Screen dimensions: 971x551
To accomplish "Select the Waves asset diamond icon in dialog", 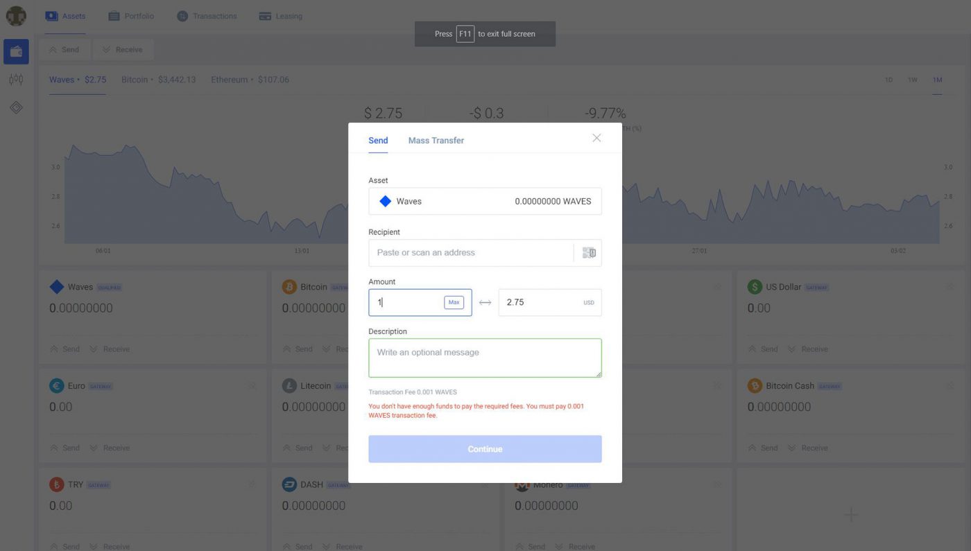I will (x=385, y=201).
